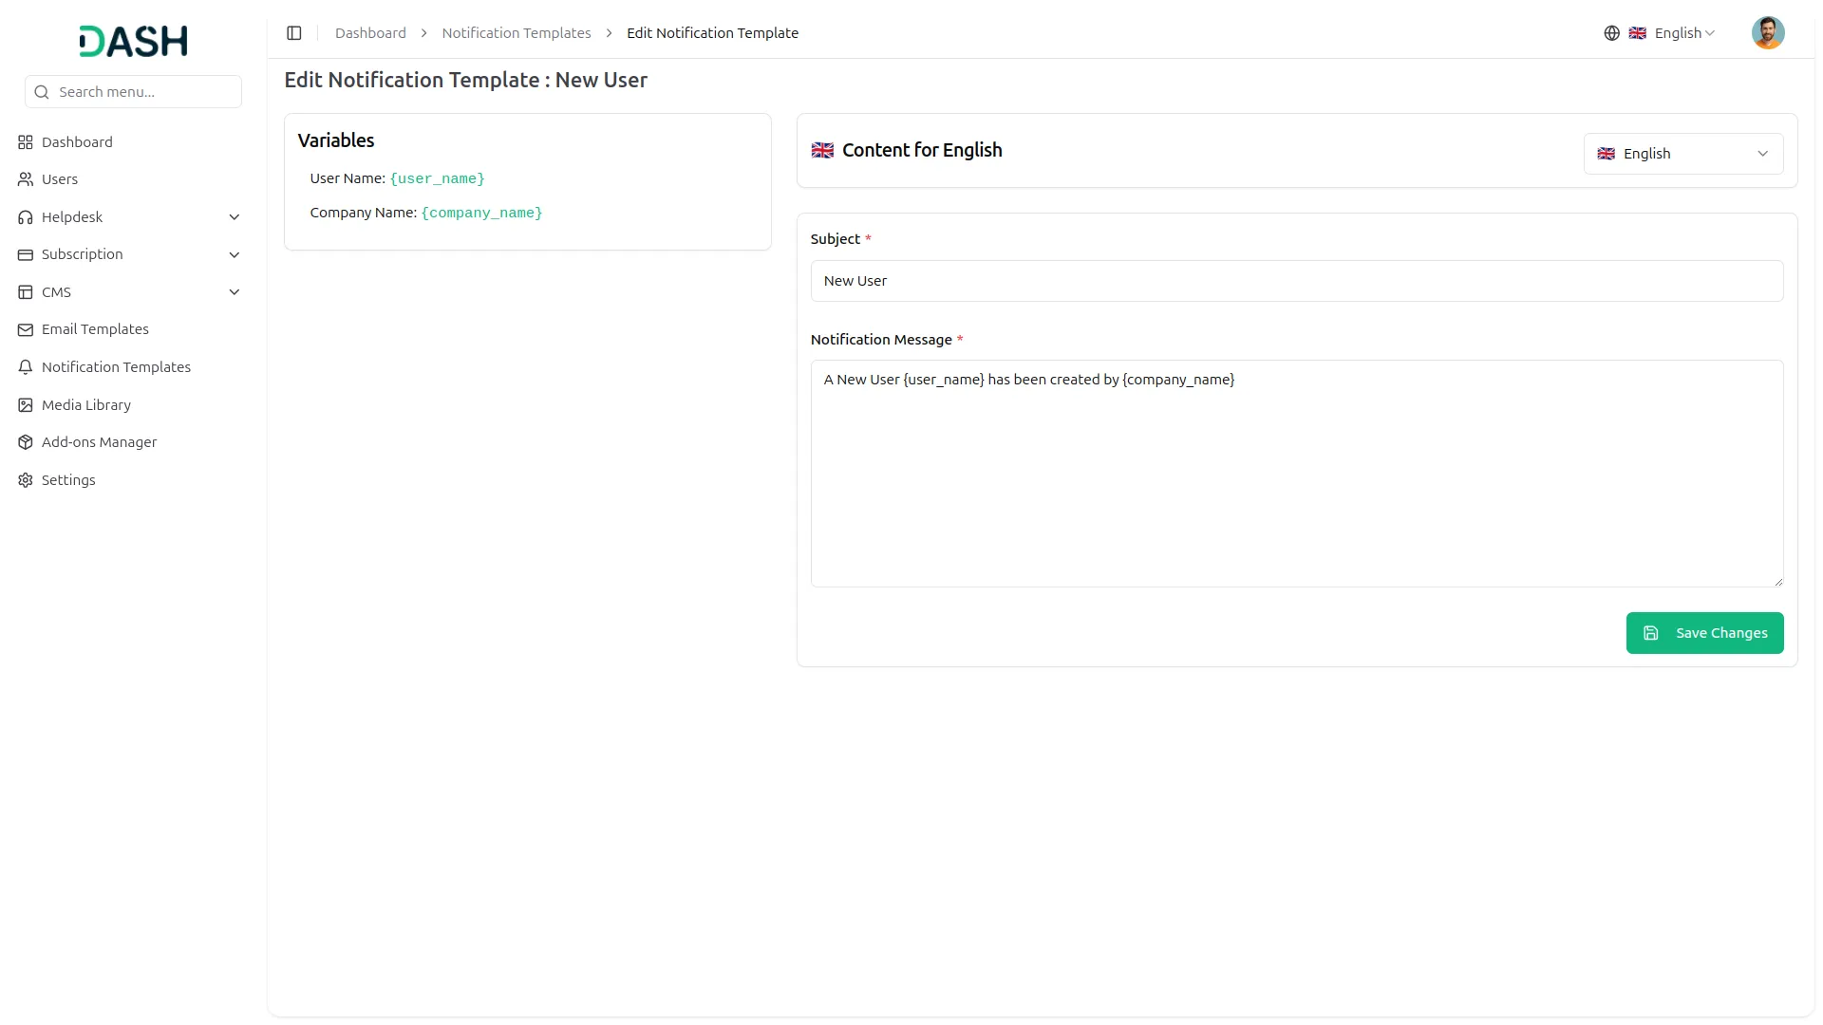
Task: Open the user avatar menu
Action: (1767, 33)
